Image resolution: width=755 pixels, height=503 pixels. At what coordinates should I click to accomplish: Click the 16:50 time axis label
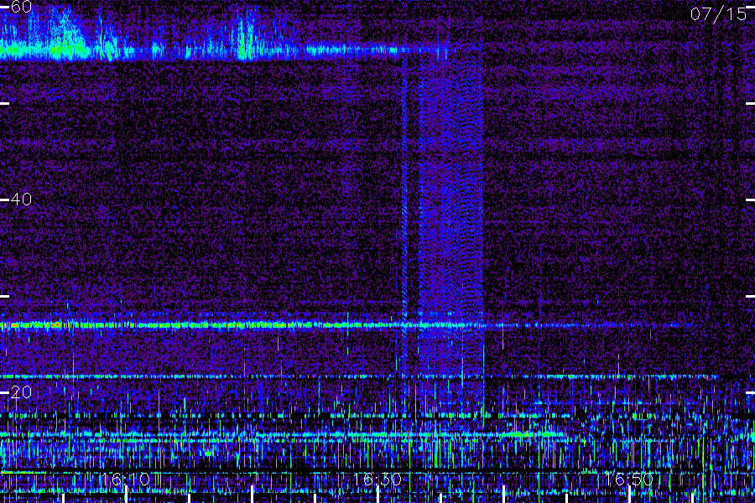click(629, 480)
